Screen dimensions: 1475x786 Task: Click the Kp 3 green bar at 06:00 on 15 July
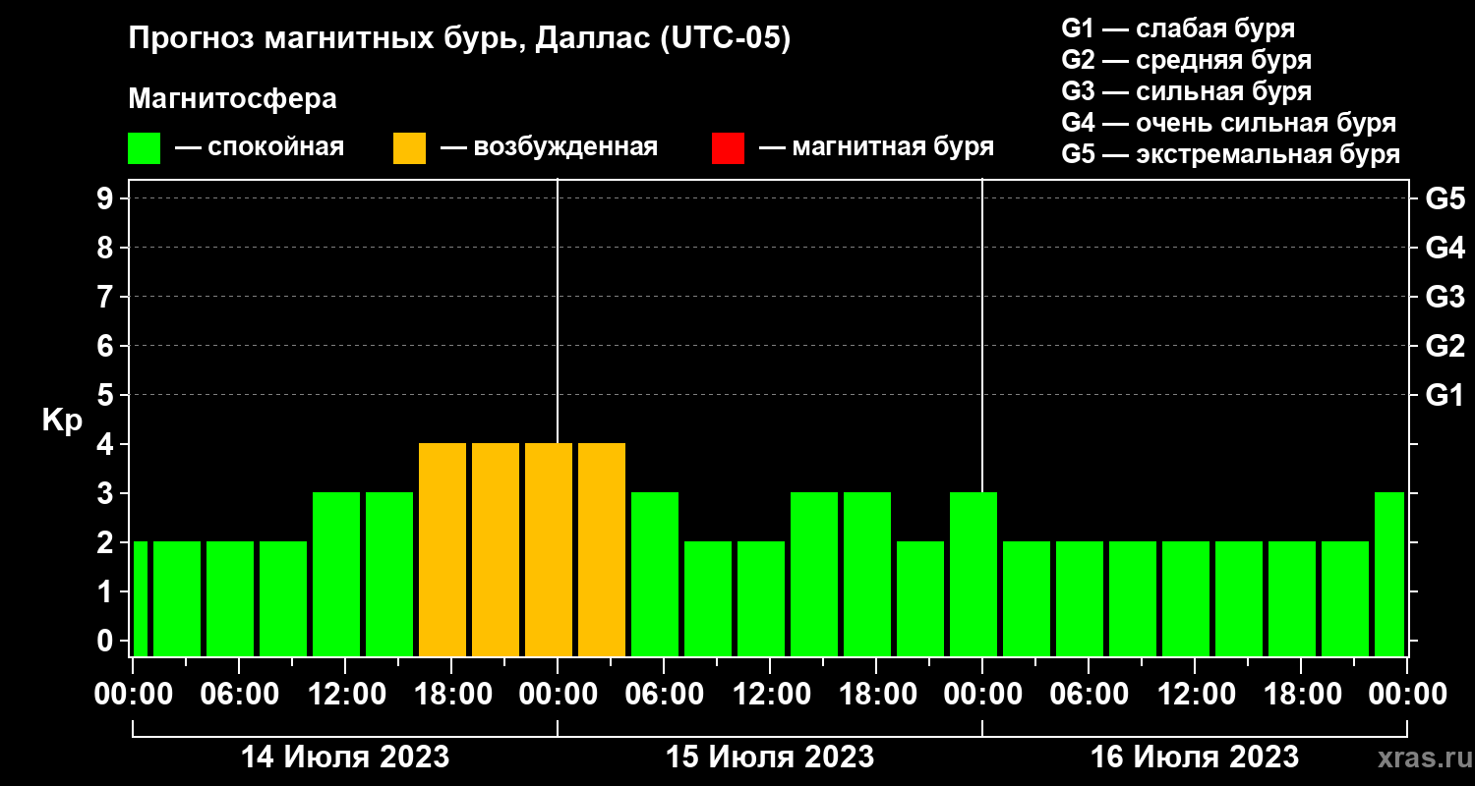click(655, 574)
